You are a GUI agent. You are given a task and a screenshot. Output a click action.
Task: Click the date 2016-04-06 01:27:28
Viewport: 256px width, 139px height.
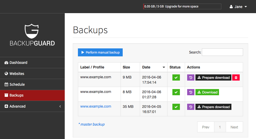pos(151,94)
